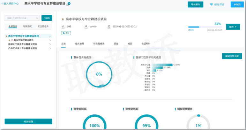Image resolution: width=246 pixels, height=130 pixels.
Task: Open project settings gear beside the title
Action: tap(69, 3)
